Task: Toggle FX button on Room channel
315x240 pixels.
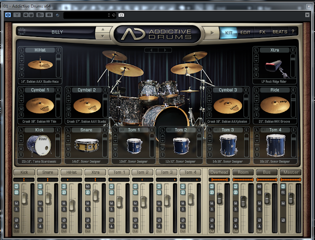Action: tap(236, 192)
